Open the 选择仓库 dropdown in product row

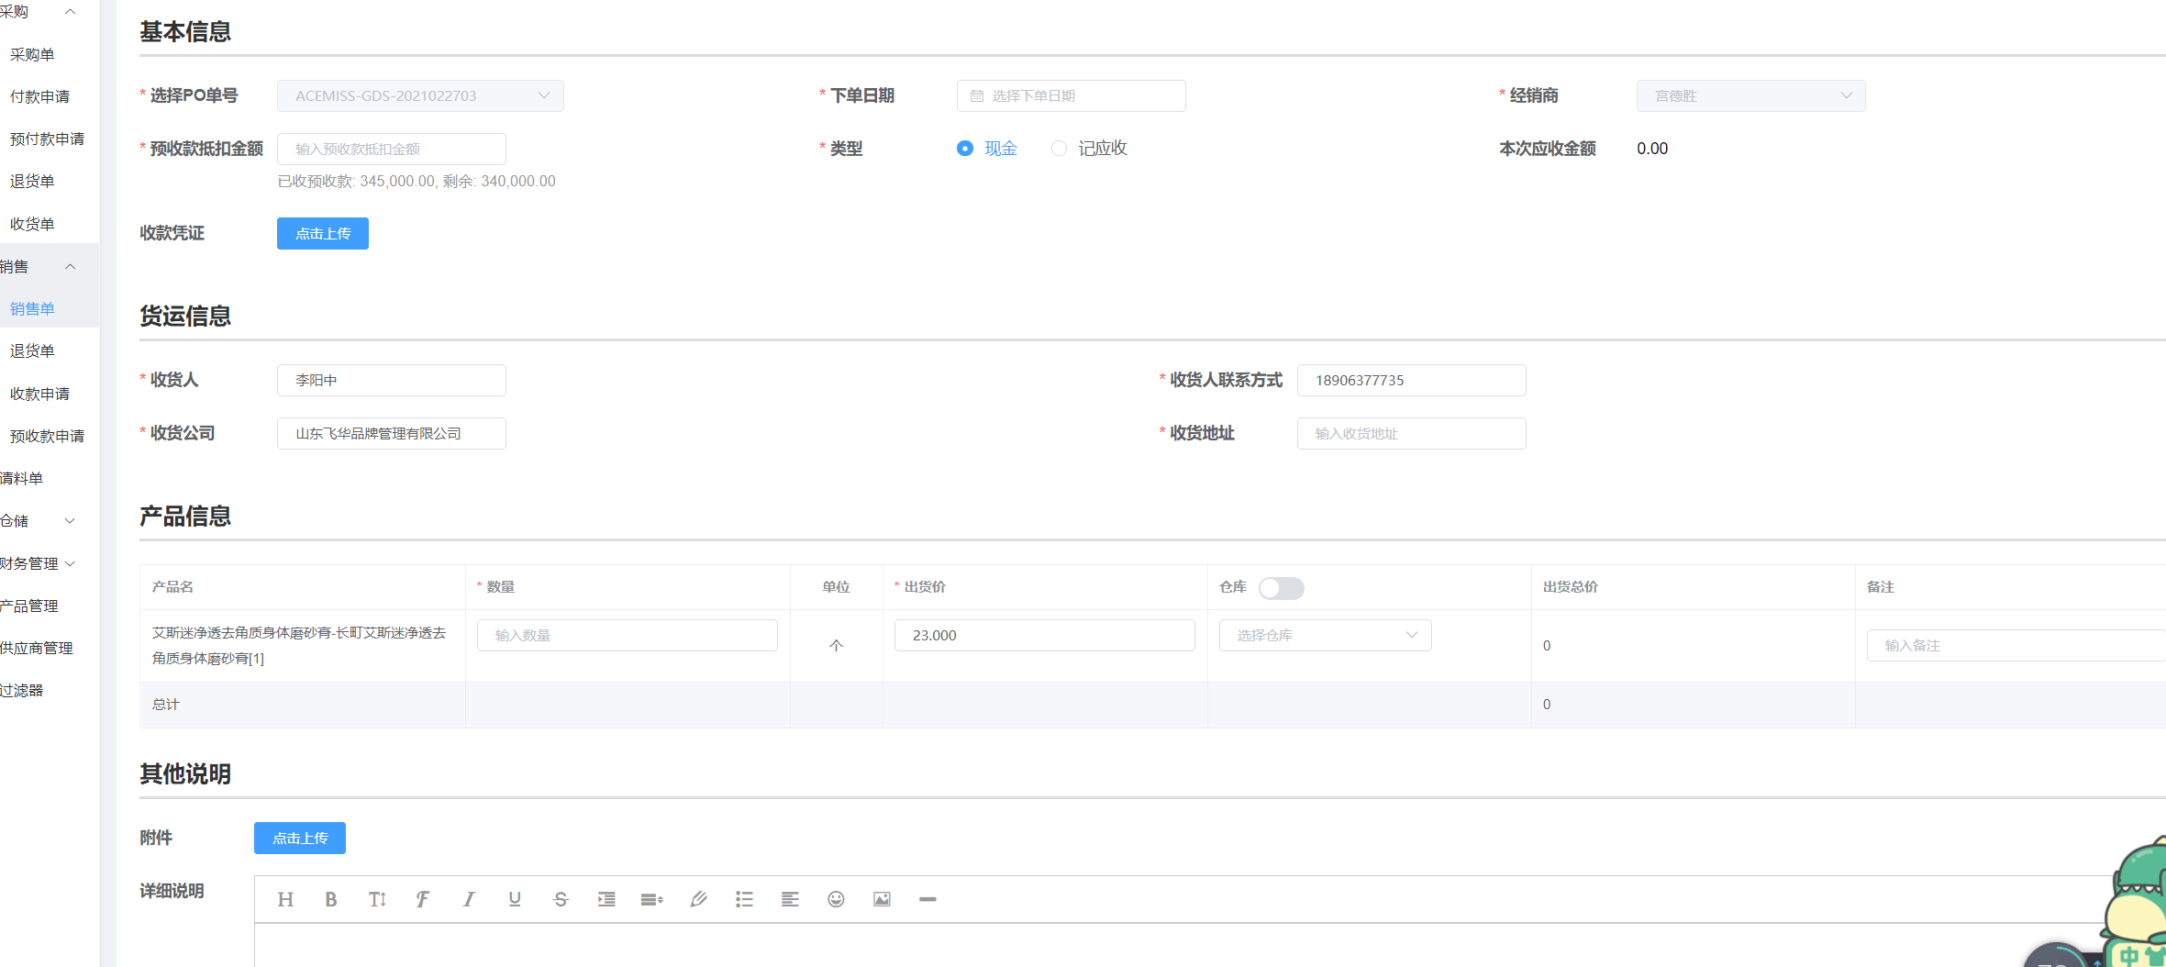tap(1325, 636)
